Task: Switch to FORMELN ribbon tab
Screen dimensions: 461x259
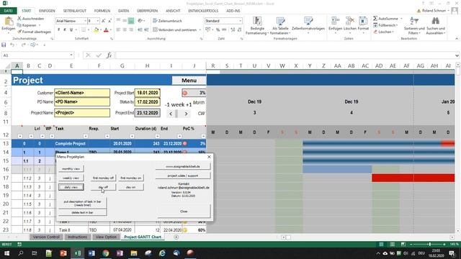Action: point(102,11)
